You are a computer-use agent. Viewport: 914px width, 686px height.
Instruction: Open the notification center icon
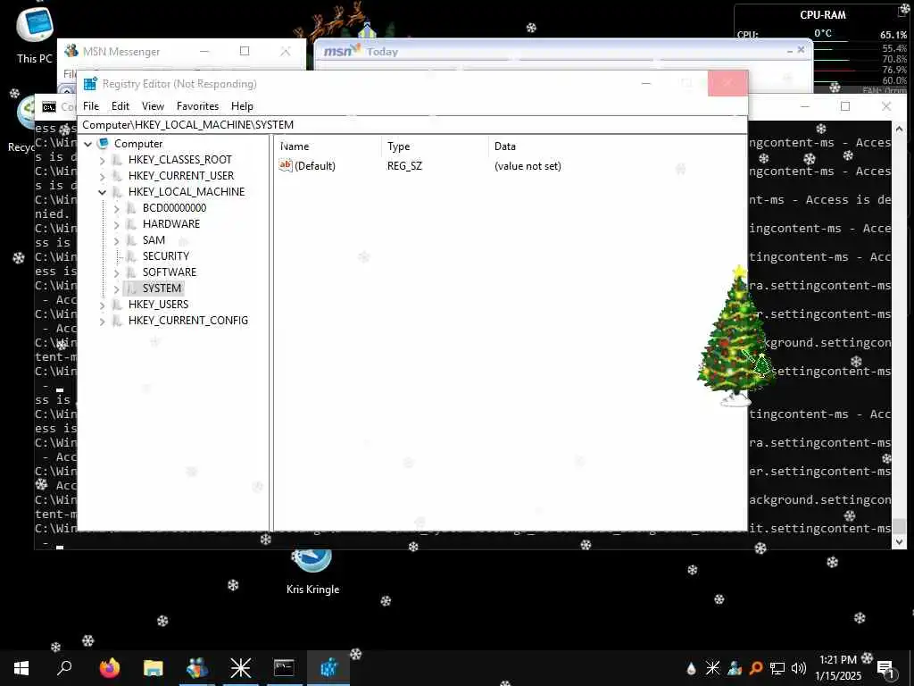pos(885,669)
